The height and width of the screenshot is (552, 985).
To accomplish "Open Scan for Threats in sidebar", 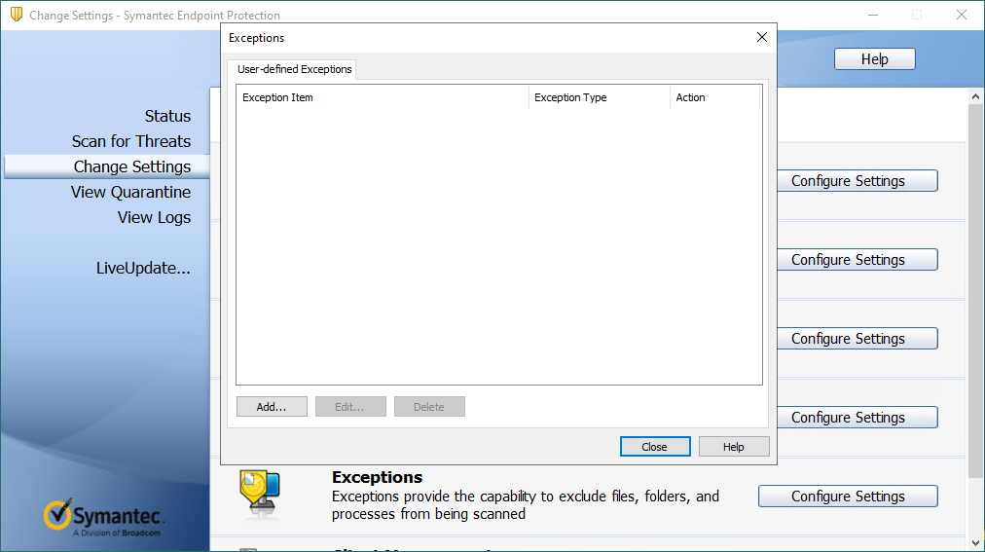I will pos(130,141).
